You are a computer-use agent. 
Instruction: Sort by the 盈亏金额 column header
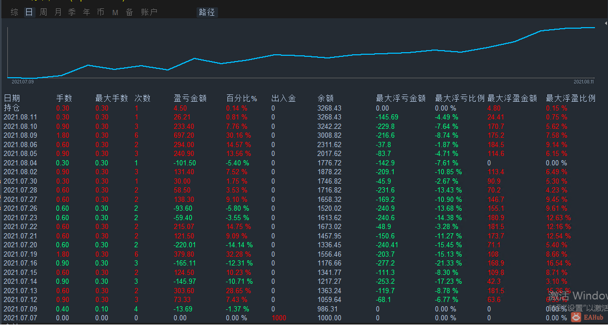point(190,98)
